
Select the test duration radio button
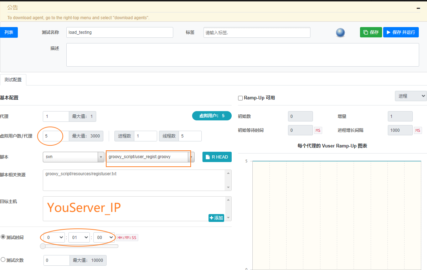[x=3, y=237]
